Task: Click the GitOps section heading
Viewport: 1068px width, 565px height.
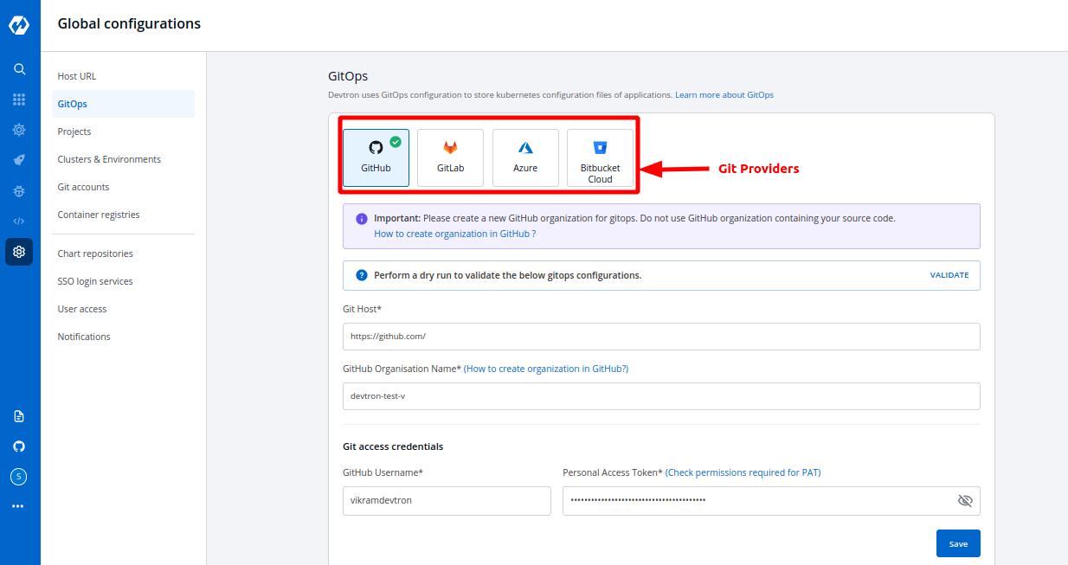Action: click(348, 76)
